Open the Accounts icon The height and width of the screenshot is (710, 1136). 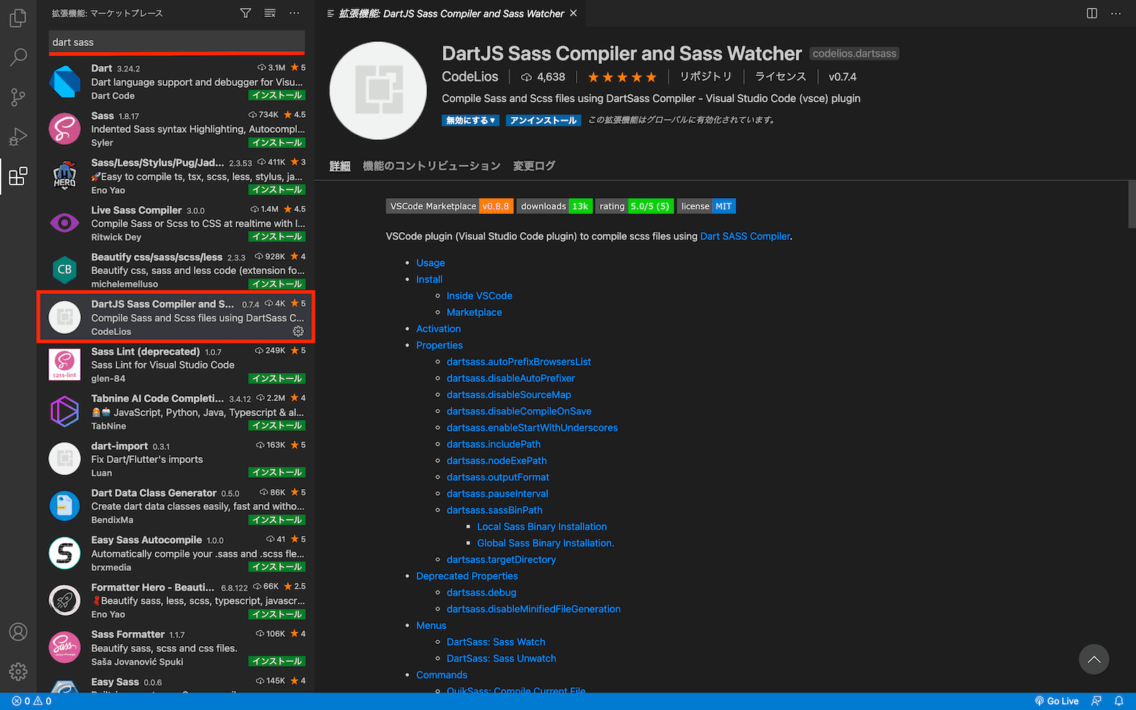[x=18, y=632]
